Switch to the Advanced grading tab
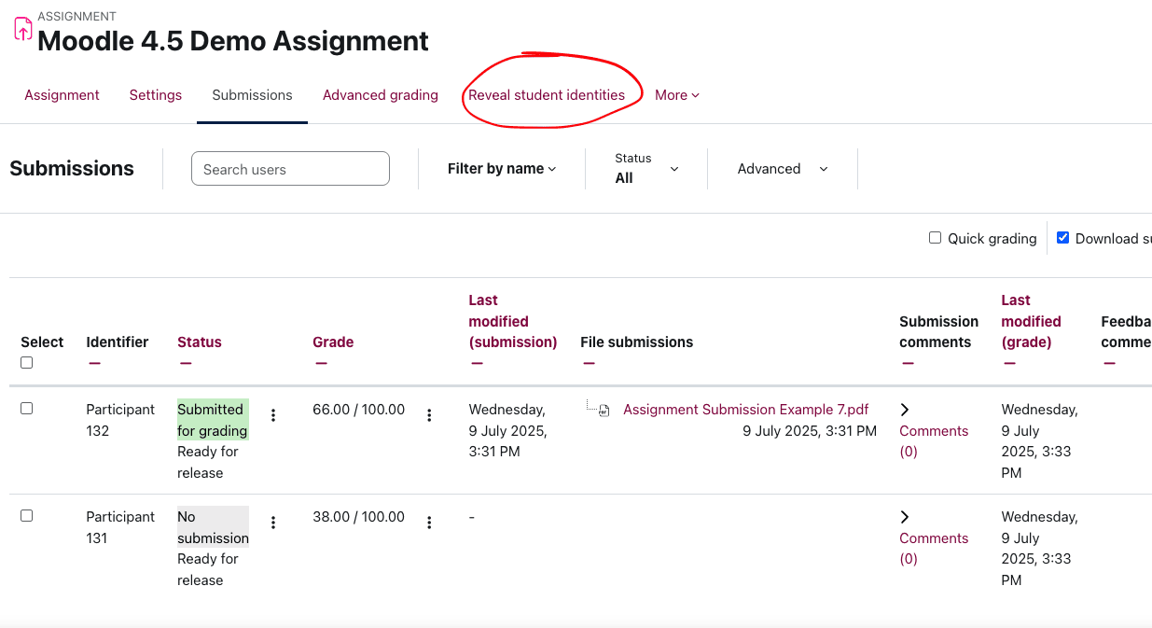The image size is (1152, 628). pos(380,95)
